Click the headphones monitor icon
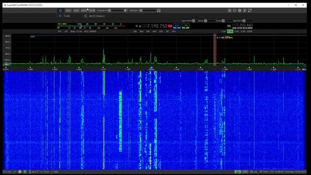 coord(159,11)
